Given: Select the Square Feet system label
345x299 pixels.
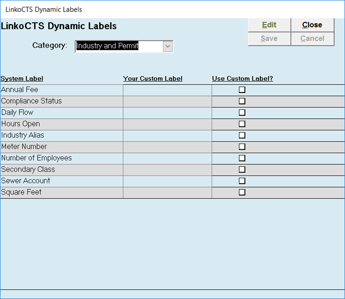Looking at the screenshot, I should [x=21, y=192].
